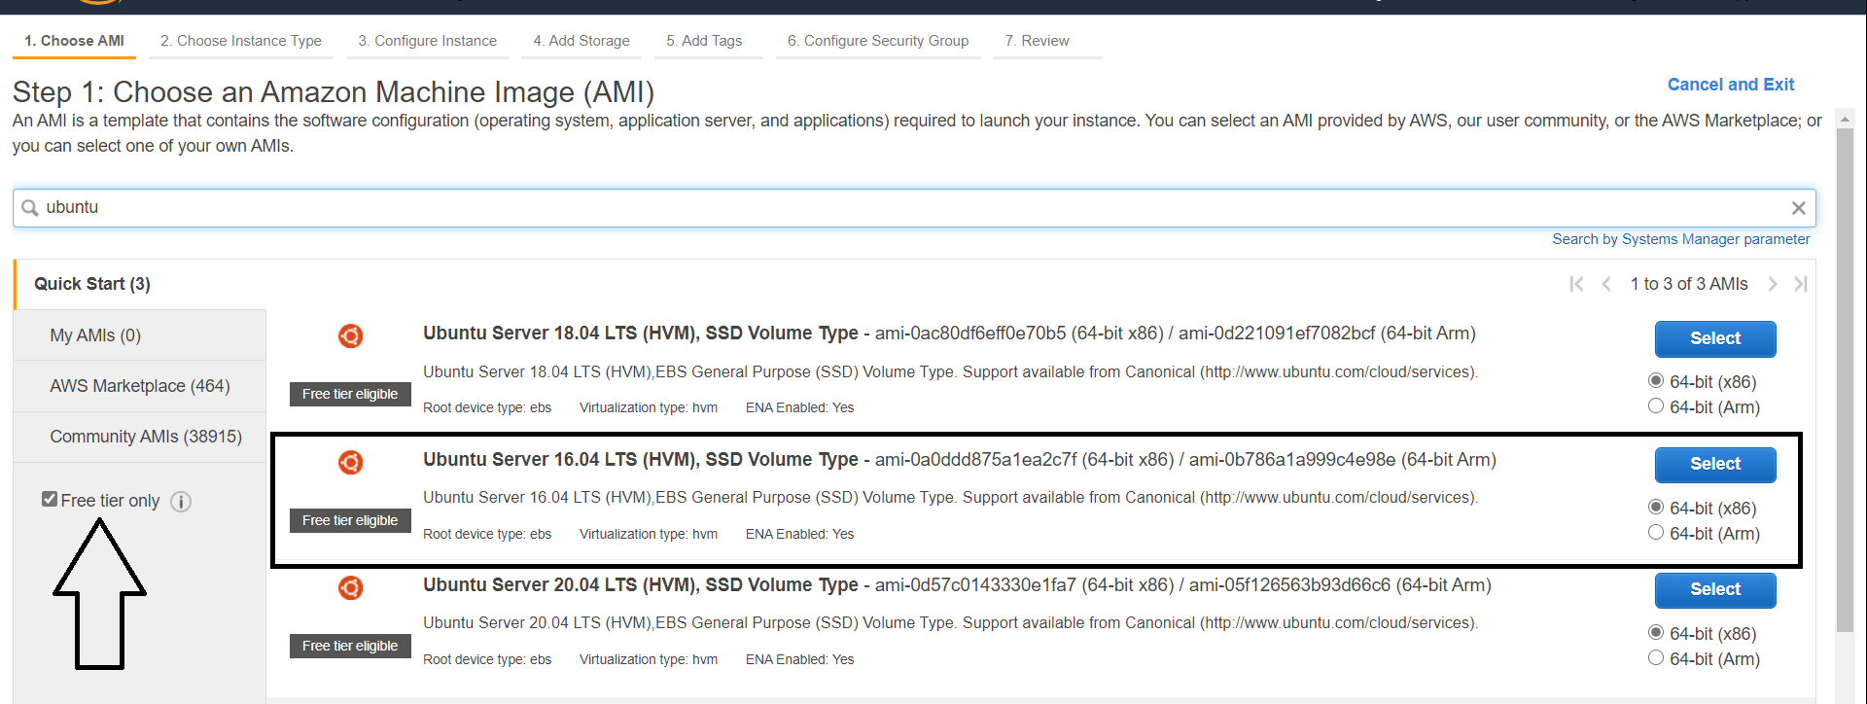Choose 64-bit (x86) for Ubuntu 16.04

(1656, 508)
